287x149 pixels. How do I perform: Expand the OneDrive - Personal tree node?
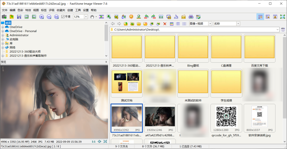(3, 31)
